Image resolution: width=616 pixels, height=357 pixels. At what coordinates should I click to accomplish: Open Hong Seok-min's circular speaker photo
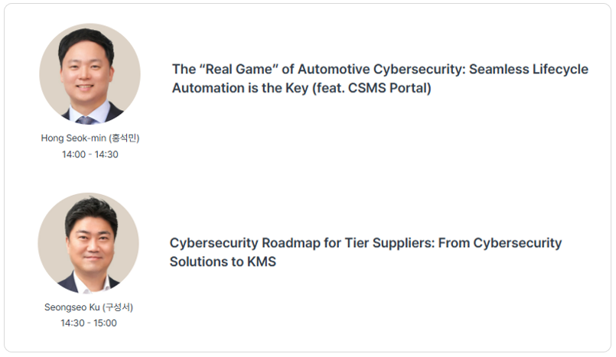click(x=90, y=73)
